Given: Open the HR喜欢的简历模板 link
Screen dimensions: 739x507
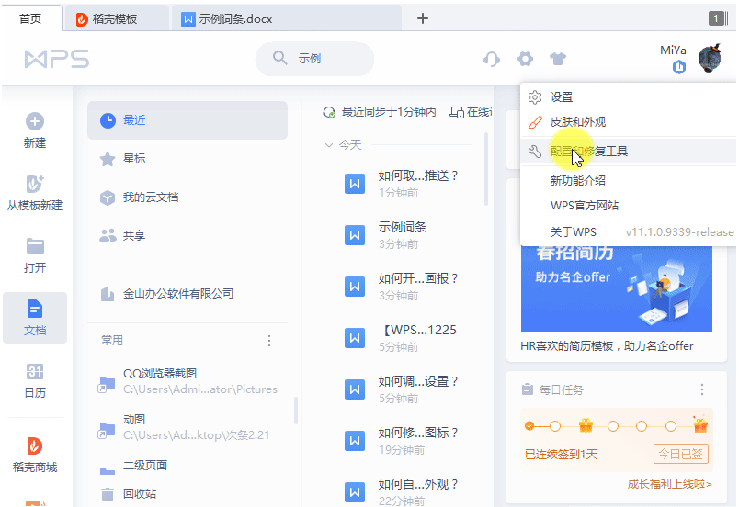Looking at the screenshot, I should pyautogui.click(x=607, y=346).
